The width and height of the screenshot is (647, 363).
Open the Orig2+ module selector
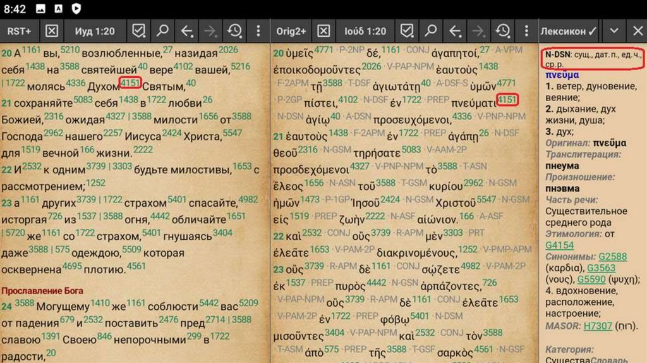click(x=290, y=31)
